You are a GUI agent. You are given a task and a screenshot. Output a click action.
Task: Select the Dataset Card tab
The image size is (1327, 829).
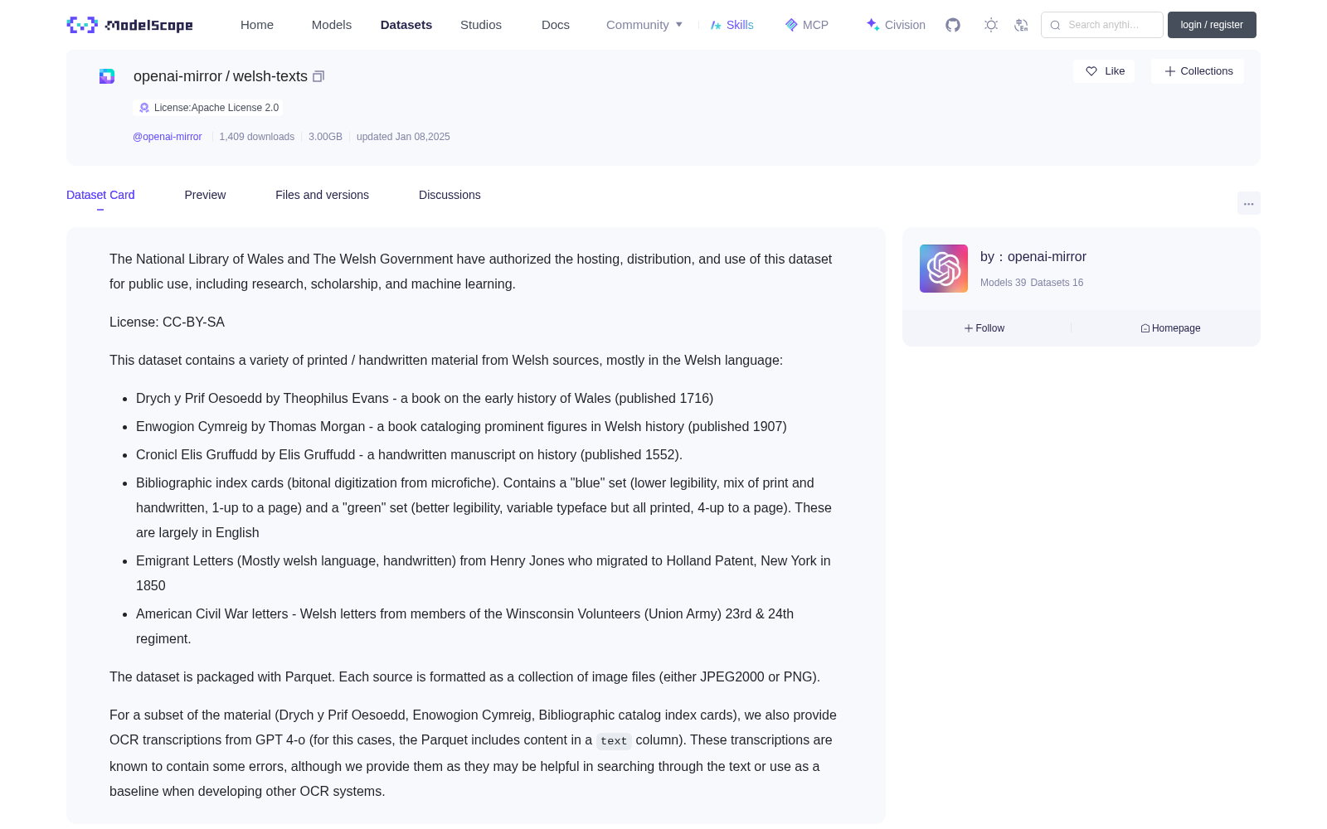pyautogui.click(x=100, y=195)
